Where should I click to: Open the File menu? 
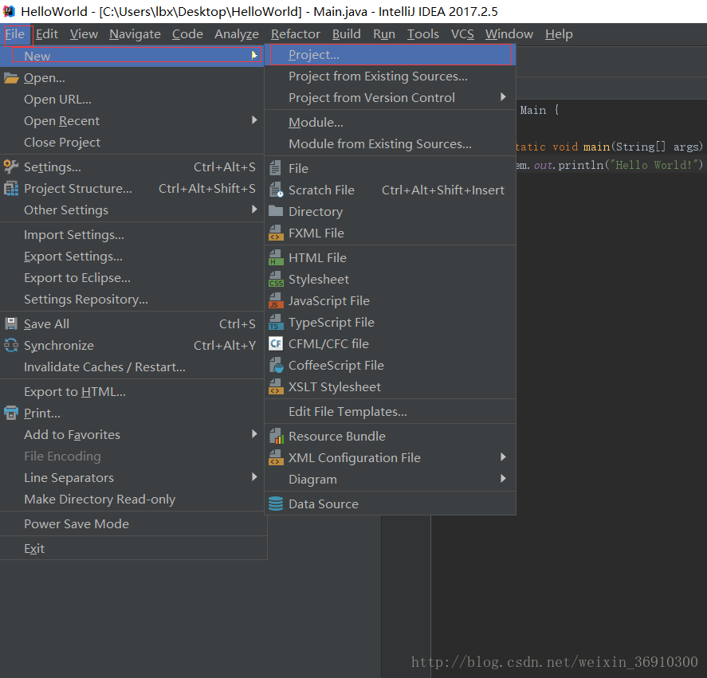pos(15,34)
